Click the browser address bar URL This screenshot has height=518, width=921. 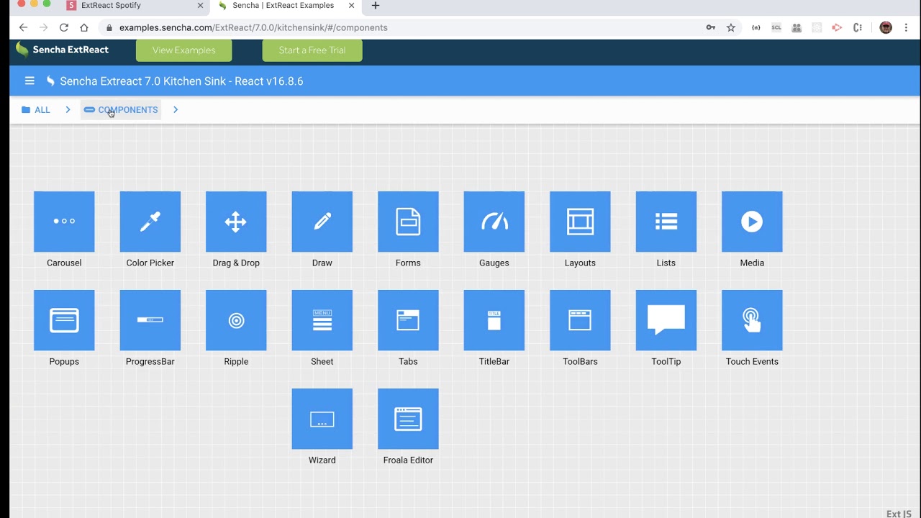pos(253,27)
